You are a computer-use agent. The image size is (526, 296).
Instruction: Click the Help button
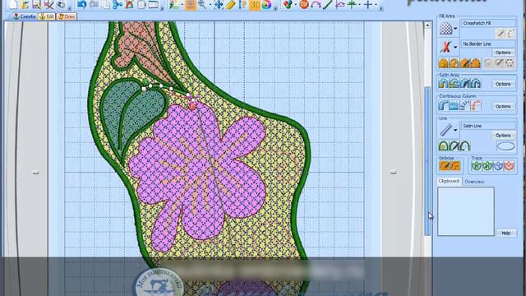pos(506,233)
